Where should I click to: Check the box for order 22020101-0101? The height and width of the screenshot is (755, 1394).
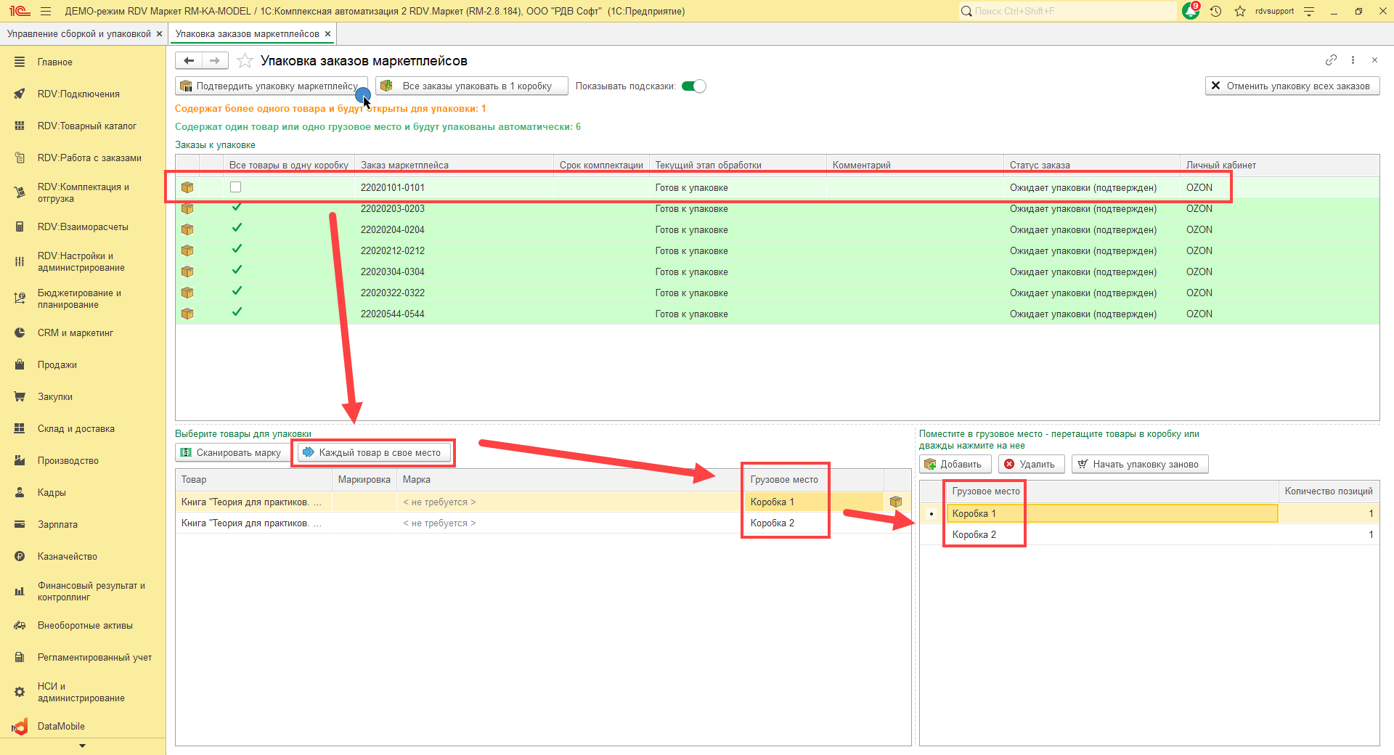[235, 187]
